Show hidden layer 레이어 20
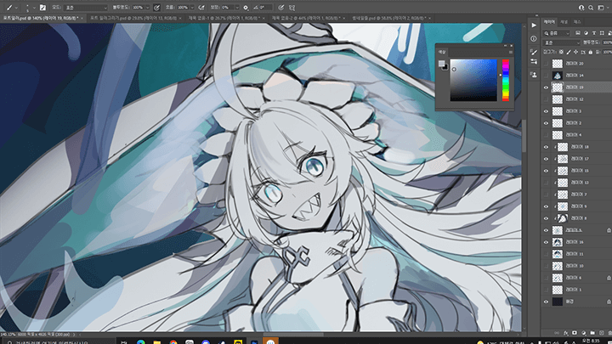 [546, 64]
